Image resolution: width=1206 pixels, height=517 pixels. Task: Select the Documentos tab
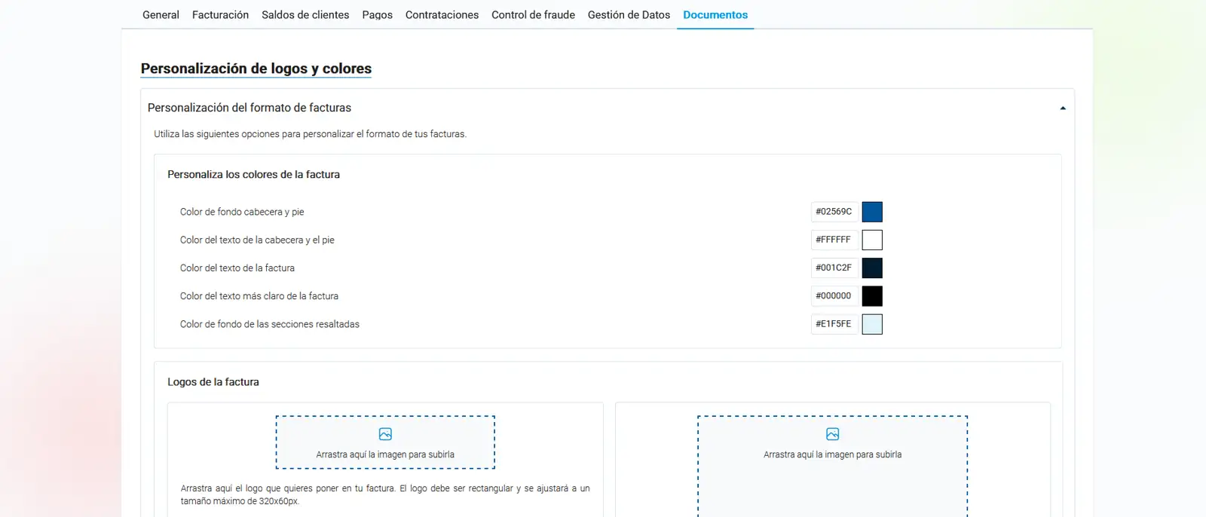[715, 15]
